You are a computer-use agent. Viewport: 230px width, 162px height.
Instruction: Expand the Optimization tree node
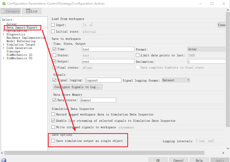click(x=3, y=31)
